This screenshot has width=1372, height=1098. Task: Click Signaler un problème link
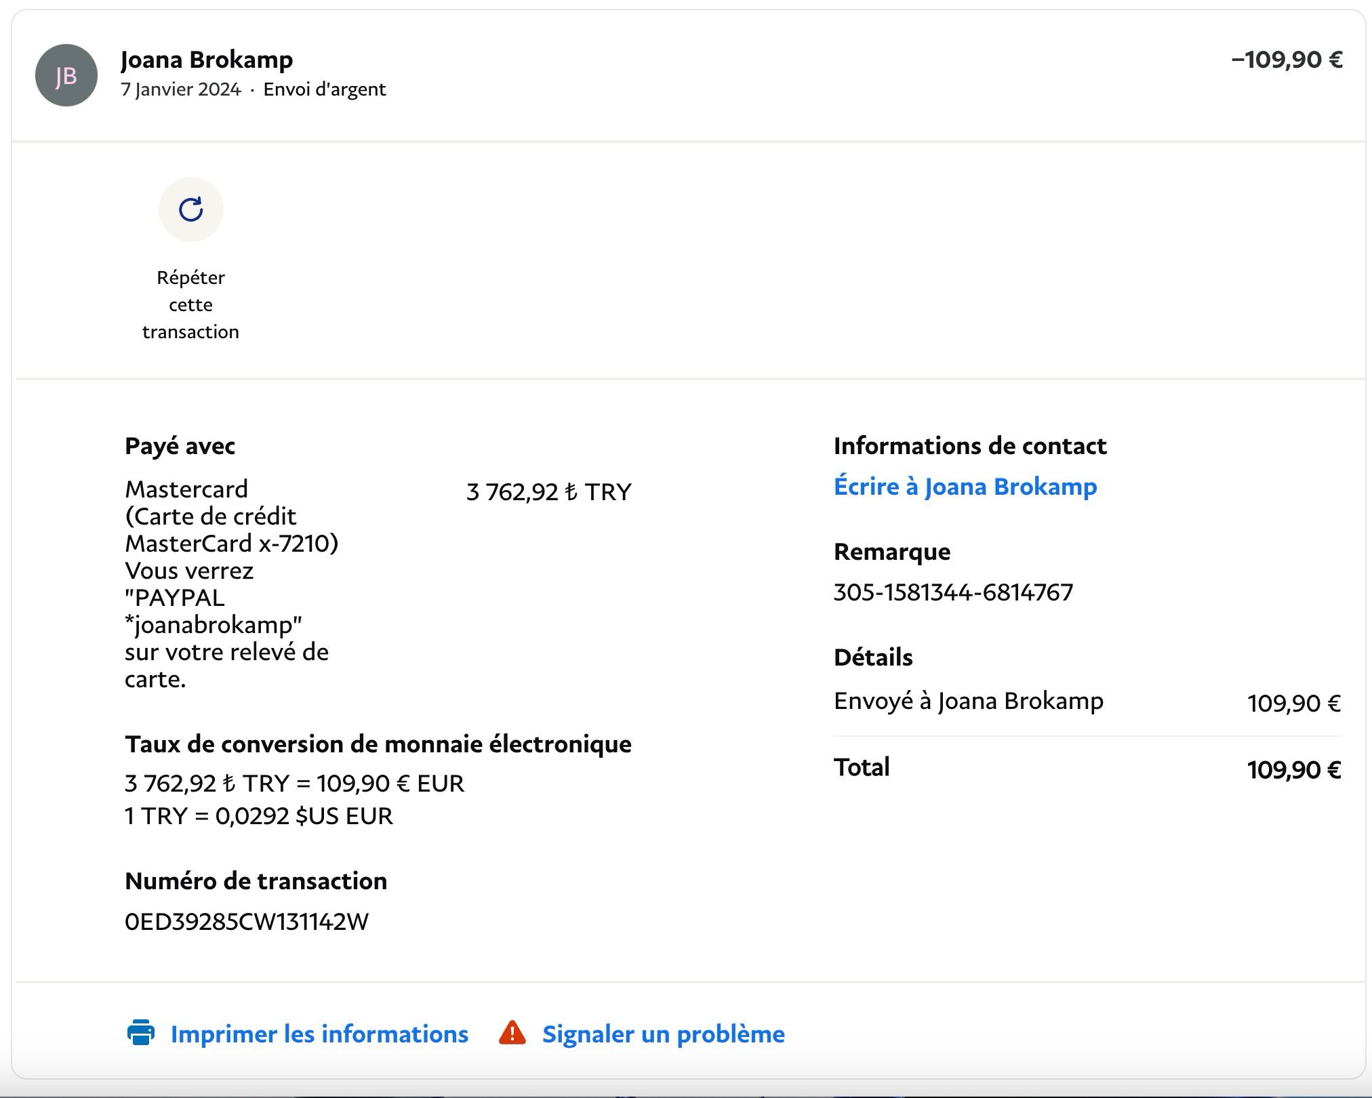coord(663,1034)
